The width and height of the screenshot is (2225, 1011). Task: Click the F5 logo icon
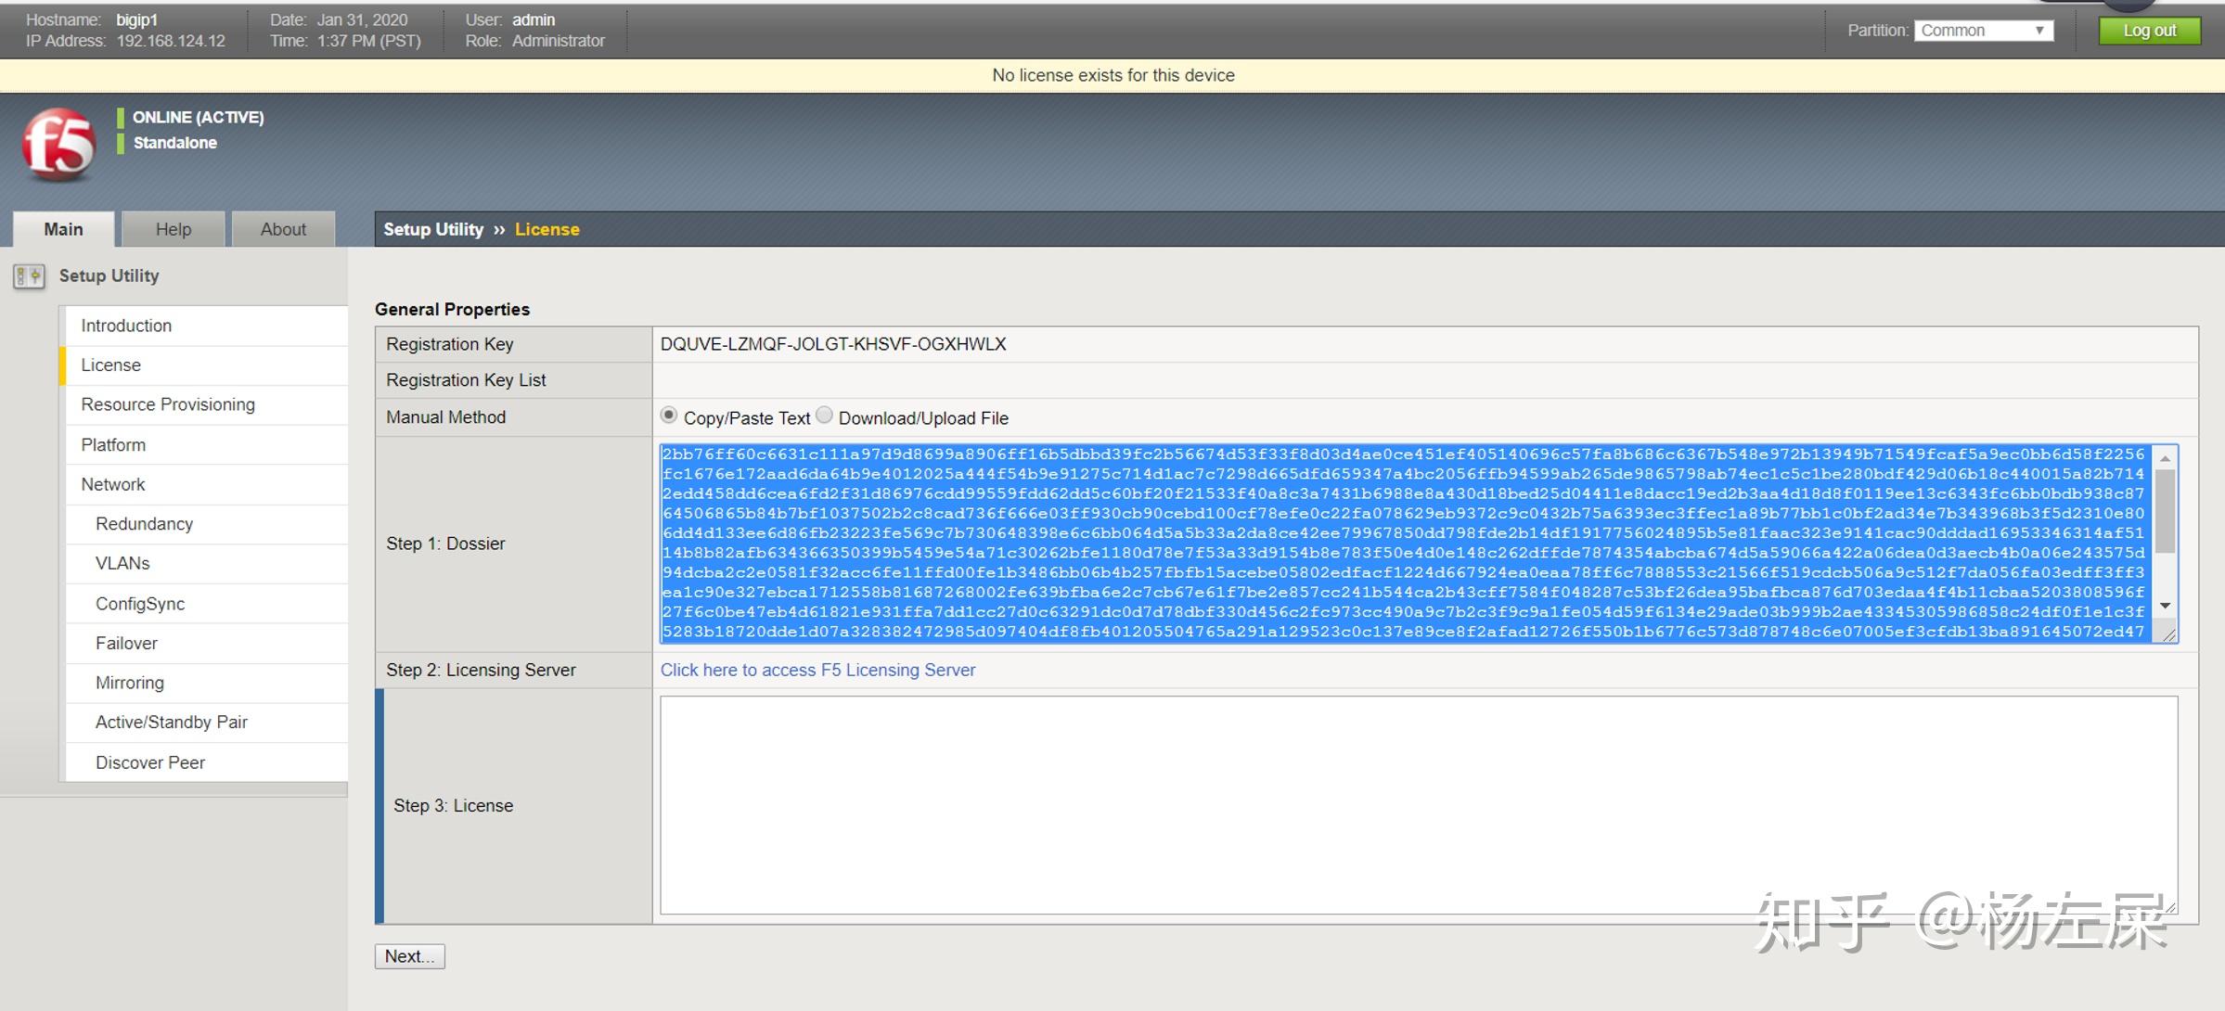59,144
